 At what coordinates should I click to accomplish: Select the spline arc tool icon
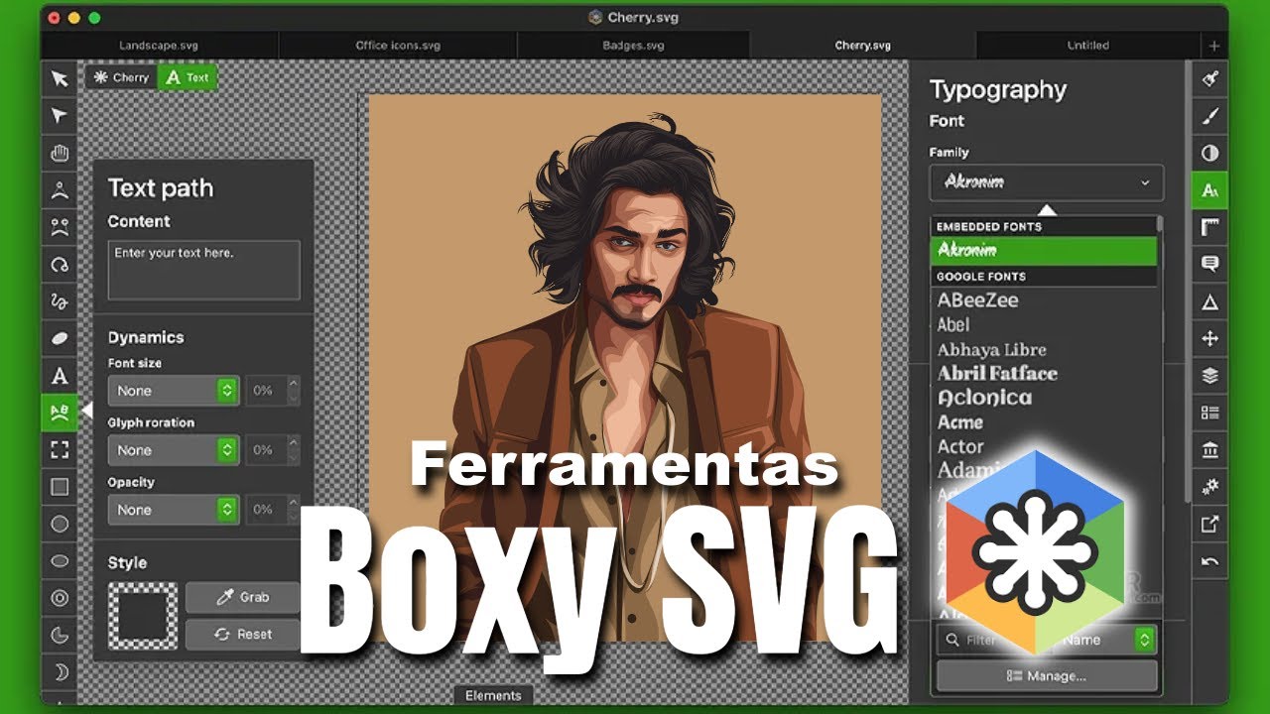60,264
